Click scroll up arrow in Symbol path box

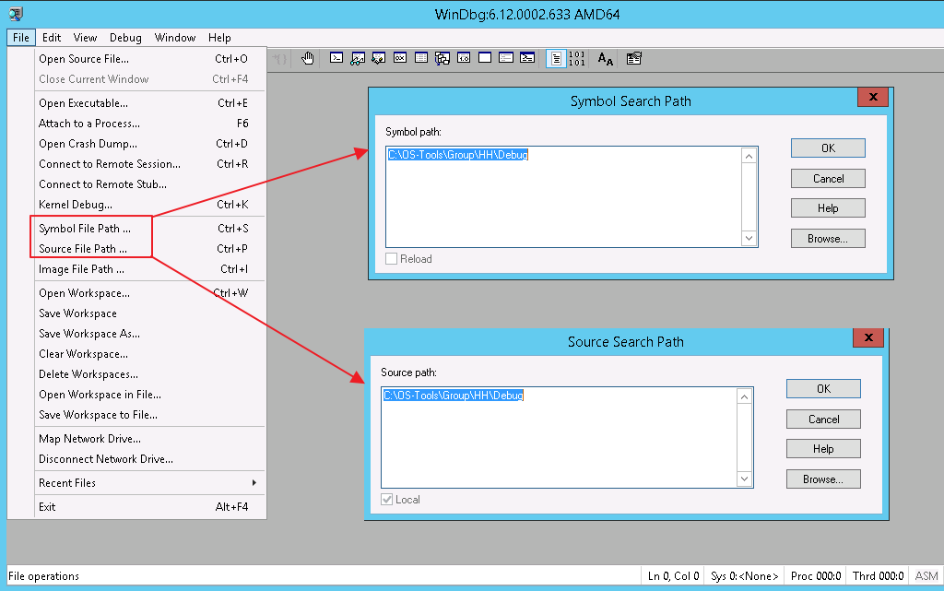click(749, 157)
